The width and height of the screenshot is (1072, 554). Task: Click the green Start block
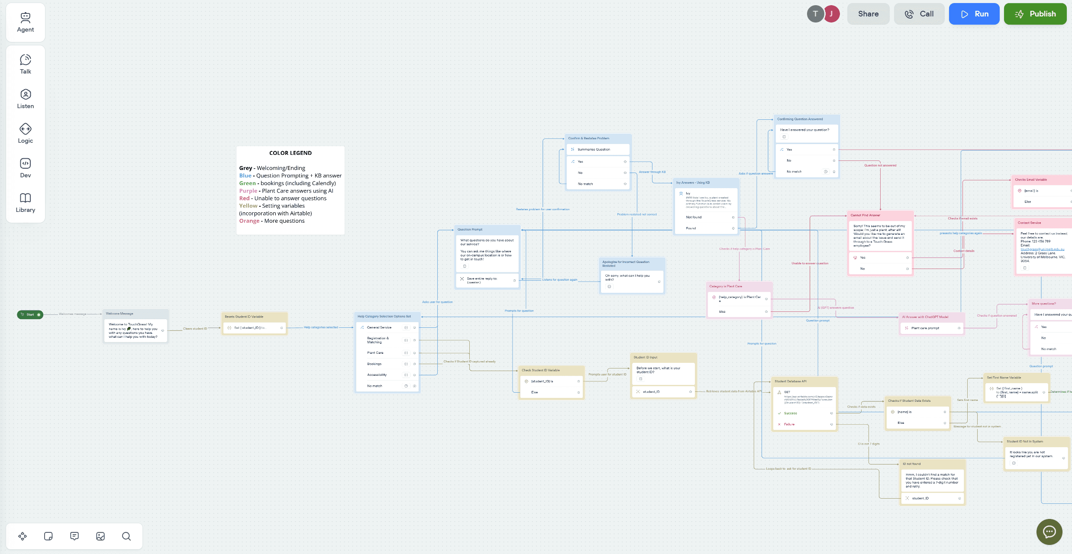click(30, 314)
